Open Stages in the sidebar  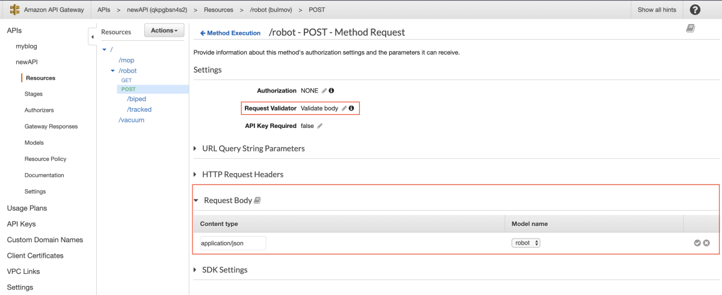34,94
